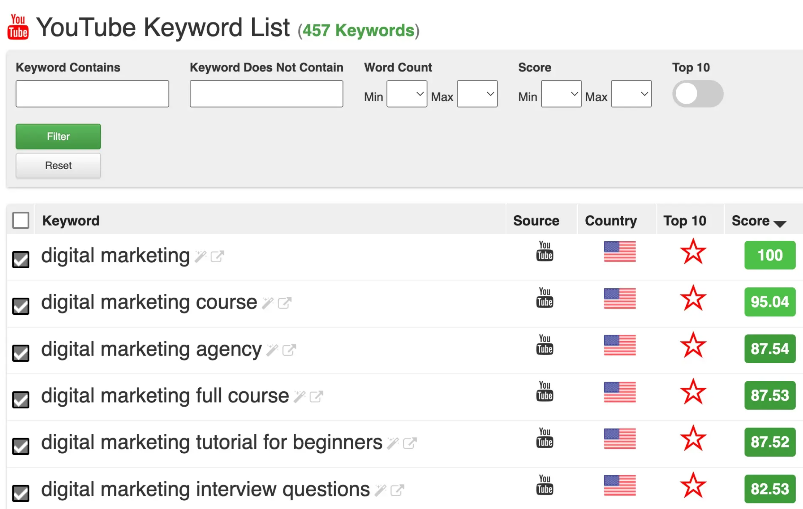This screenshot has height=509, width=803.
Task: Open the Word Count Min dropdown
Action: tap(407, 94)
